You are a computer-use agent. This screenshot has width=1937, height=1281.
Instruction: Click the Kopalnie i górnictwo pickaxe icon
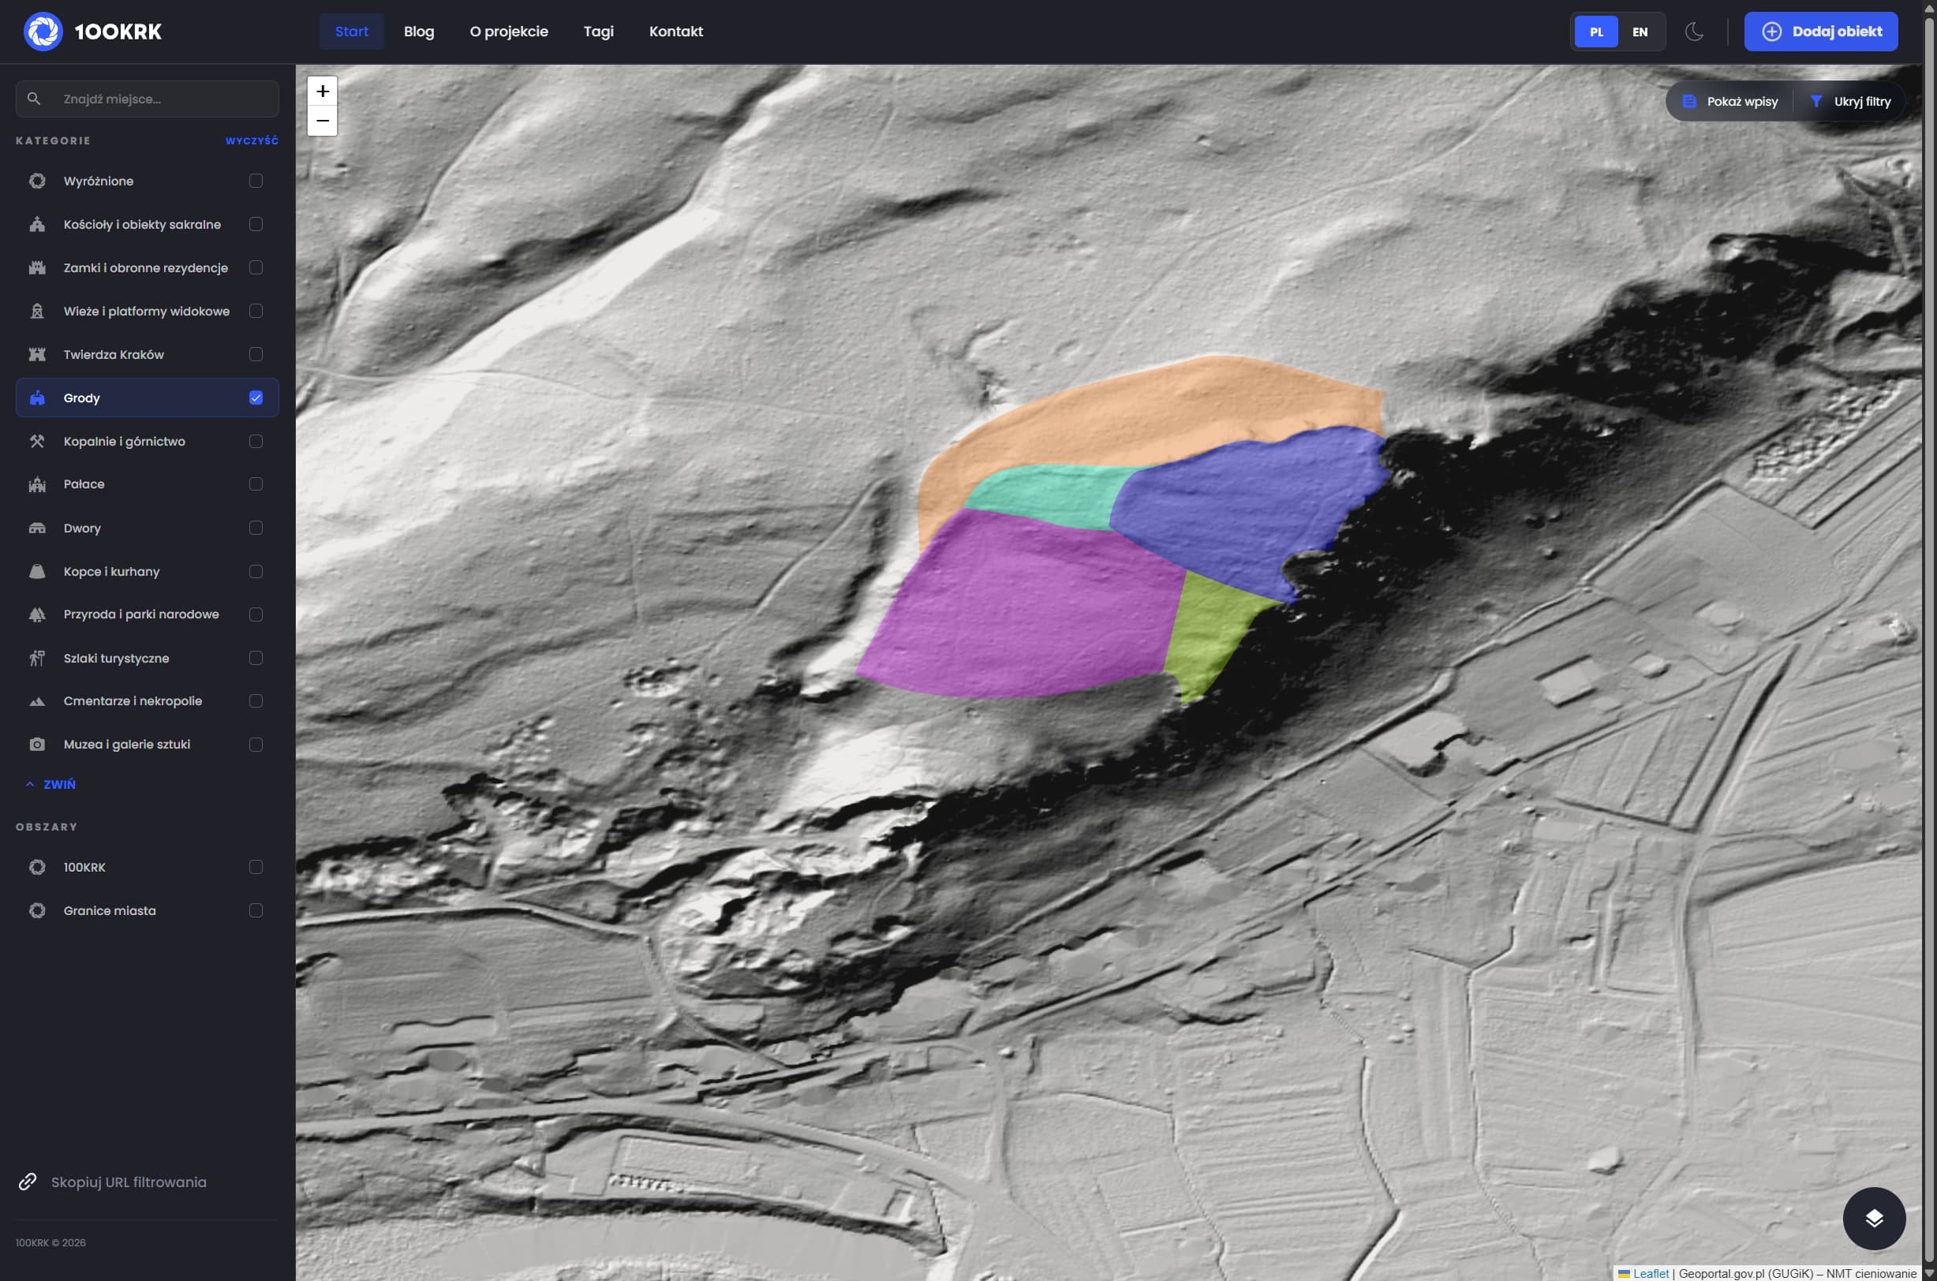[37, 441]
